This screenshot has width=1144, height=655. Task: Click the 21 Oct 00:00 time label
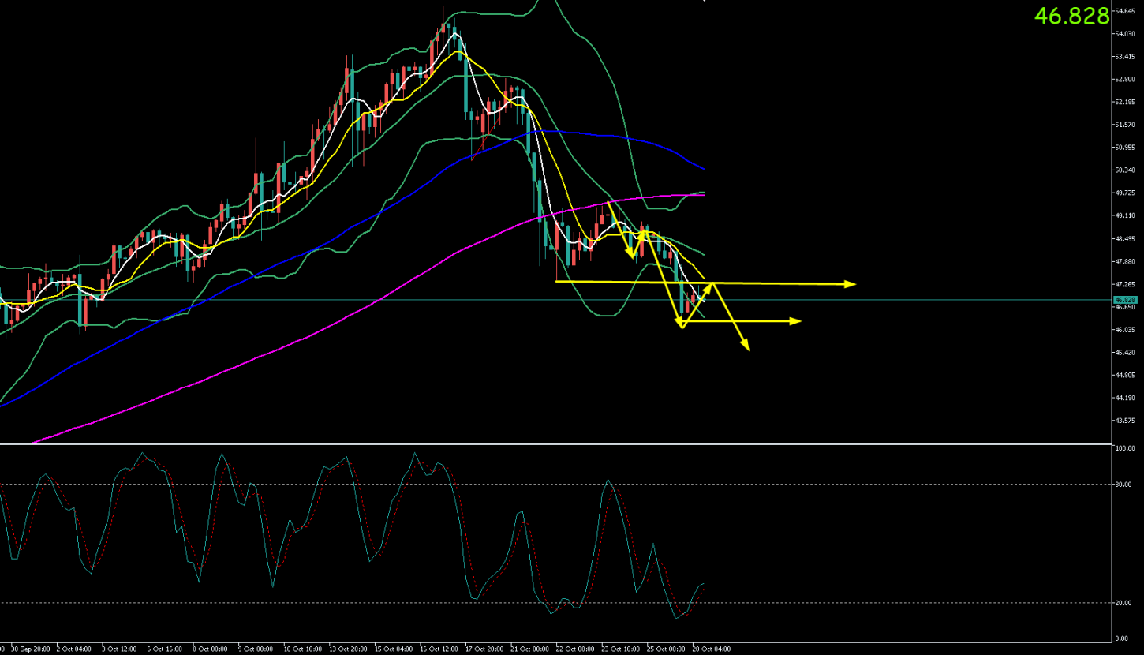point(529,649)
